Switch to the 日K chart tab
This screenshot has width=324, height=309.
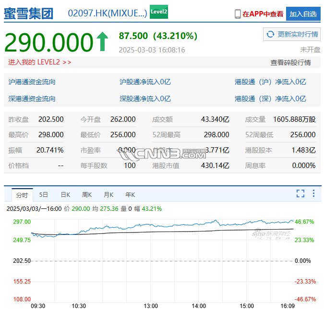[65, 195]
